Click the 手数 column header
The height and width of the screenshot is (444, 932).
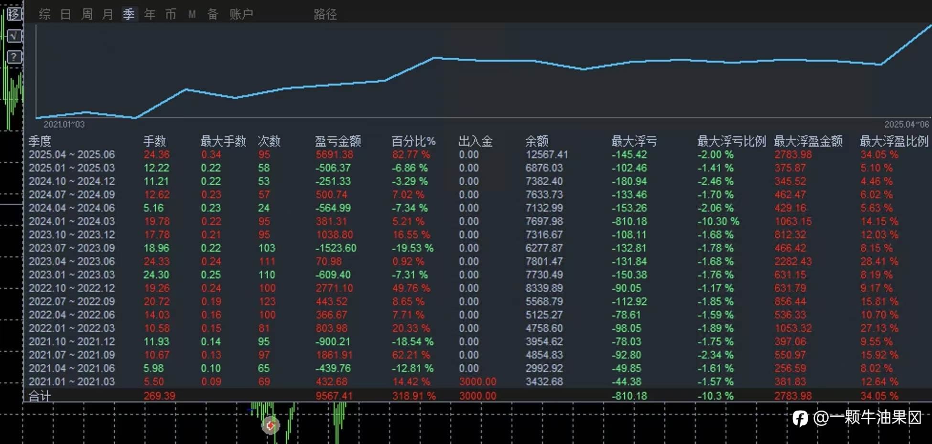(x=154, y=141)
